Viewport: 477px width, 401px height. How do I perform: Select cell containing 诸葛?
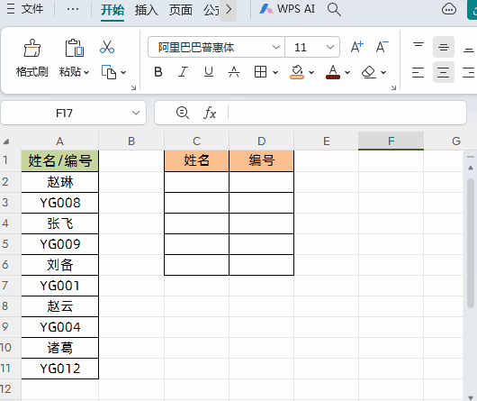tap(60, 348)
